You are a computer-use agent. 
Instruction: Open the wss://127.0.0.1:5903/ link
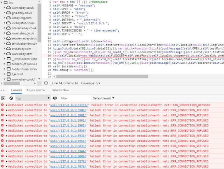[x=68, y=125]
